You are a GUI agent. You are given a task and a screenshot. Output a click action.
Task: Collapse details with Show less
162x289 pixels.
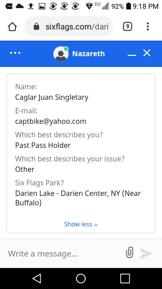[81, 224]
